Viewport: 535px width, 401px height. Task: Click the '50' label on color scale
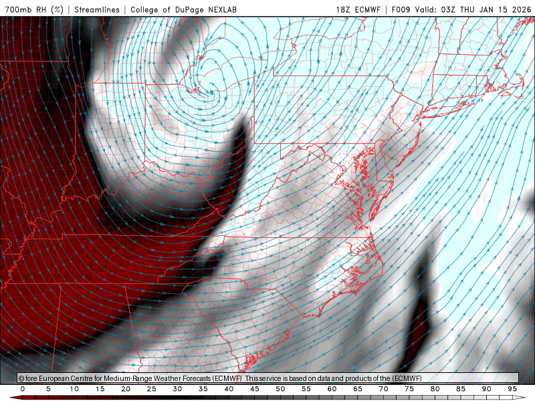tap(280, 389)
